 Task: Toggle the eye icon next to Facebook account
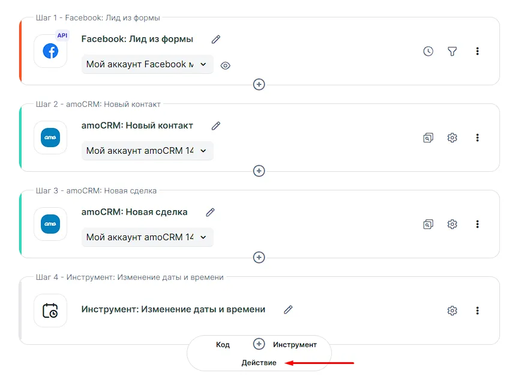tap(226, 65)
